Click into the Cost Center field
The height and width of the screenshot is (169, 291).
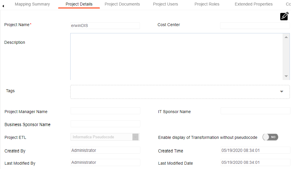[x=255, y=26]
